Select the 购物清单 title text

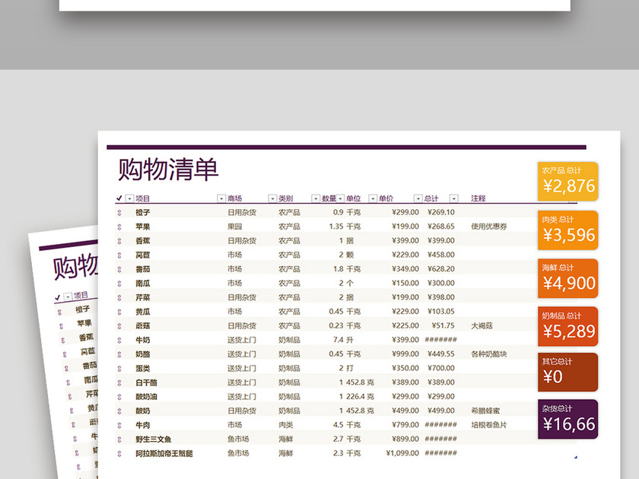[x=167, y=169]
